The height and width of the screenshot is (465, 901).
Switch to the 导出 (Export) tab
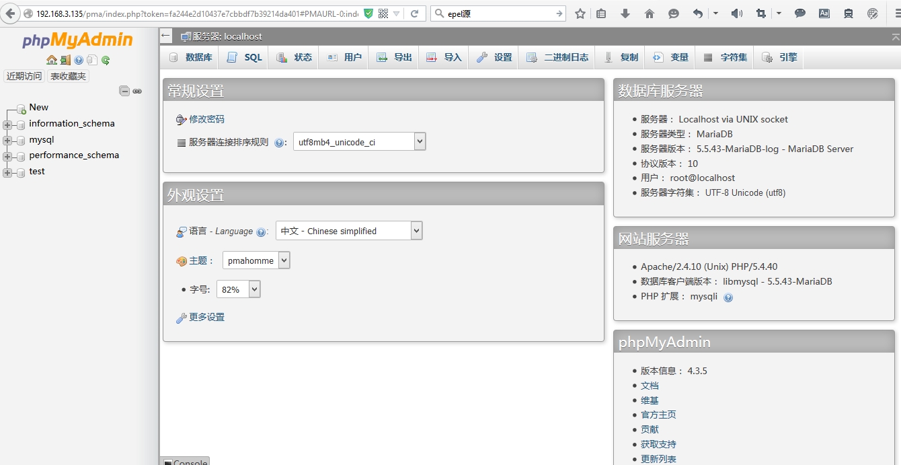click(394, 58)
